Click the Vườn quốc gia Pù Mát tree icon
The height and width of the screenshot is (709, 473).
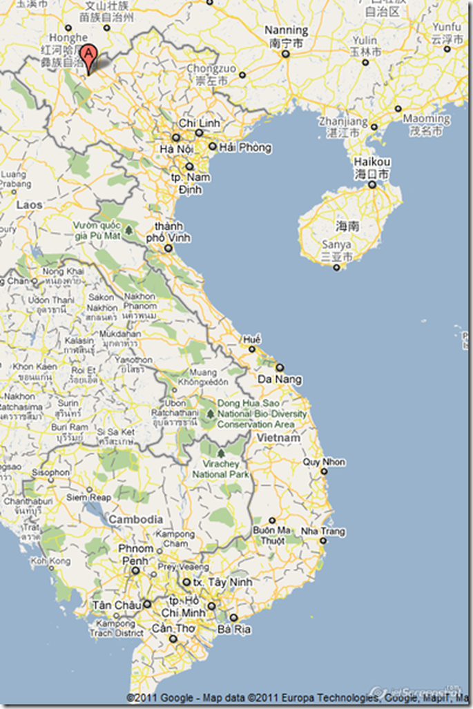coord(128,227)
